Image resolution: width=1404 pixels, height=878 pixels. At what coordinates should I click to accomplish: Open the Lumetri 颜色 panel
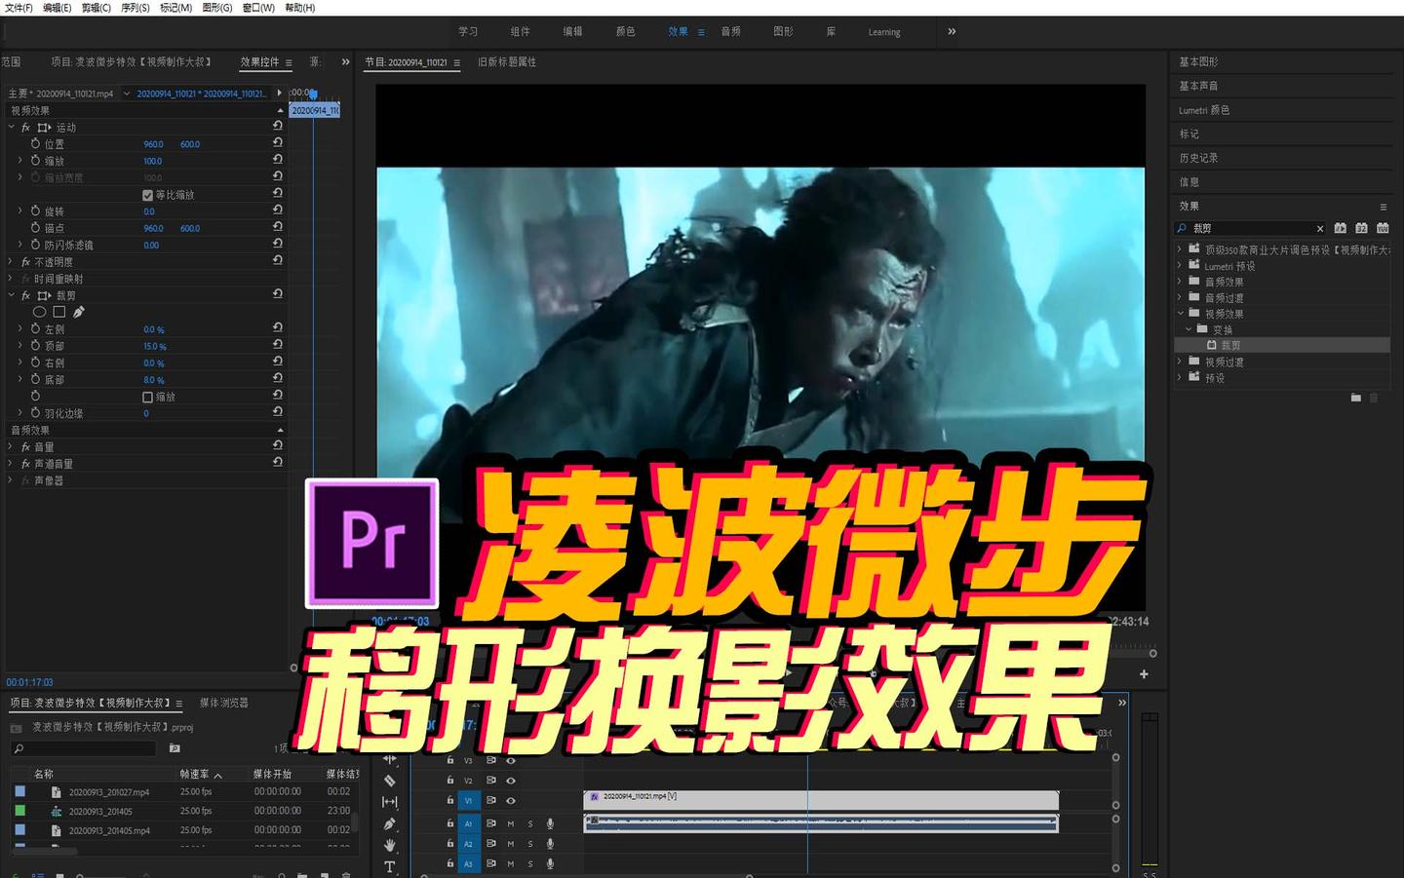[1204, 110]
